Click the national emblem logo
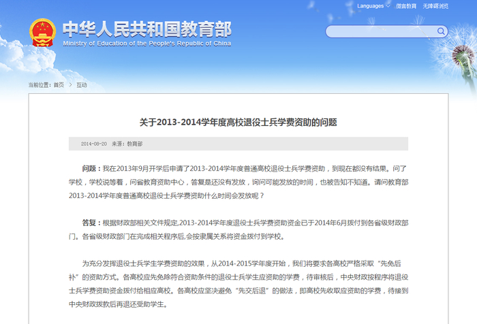This screenshot has height=324, width=477. [x=42, y=33]
